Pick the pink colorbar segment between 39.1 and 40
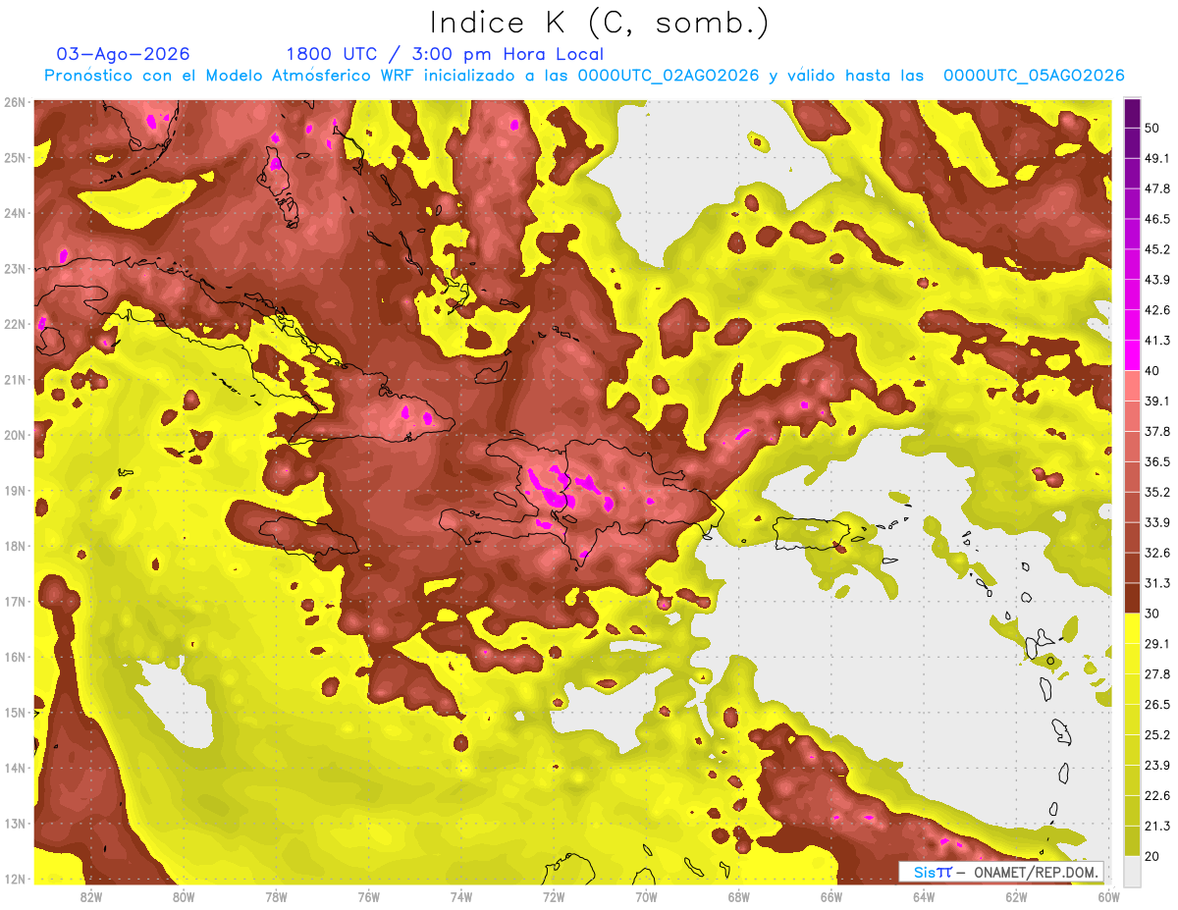Image resolution: width=1178 pixels, height=910 pixels. pos(1132,386)
